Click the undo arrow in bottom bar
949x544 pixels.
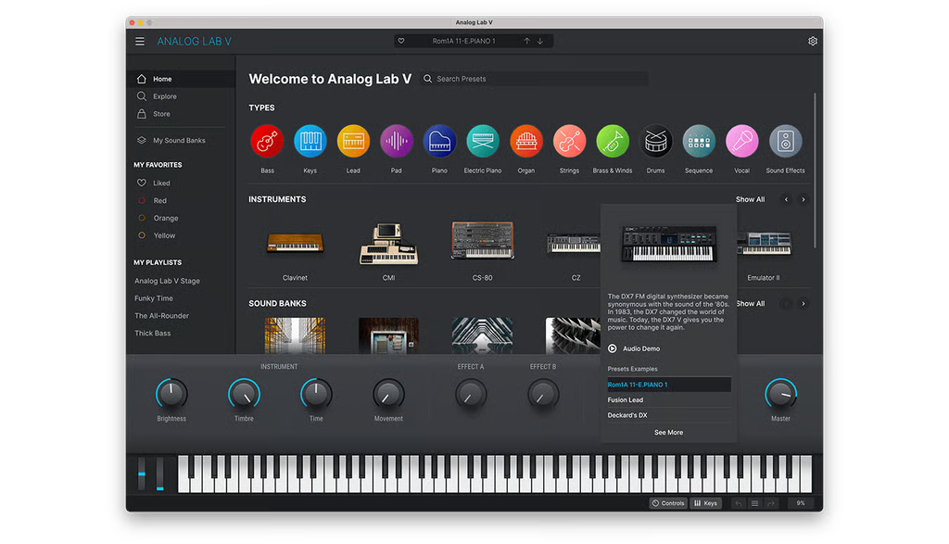click(x=739, y=503)
